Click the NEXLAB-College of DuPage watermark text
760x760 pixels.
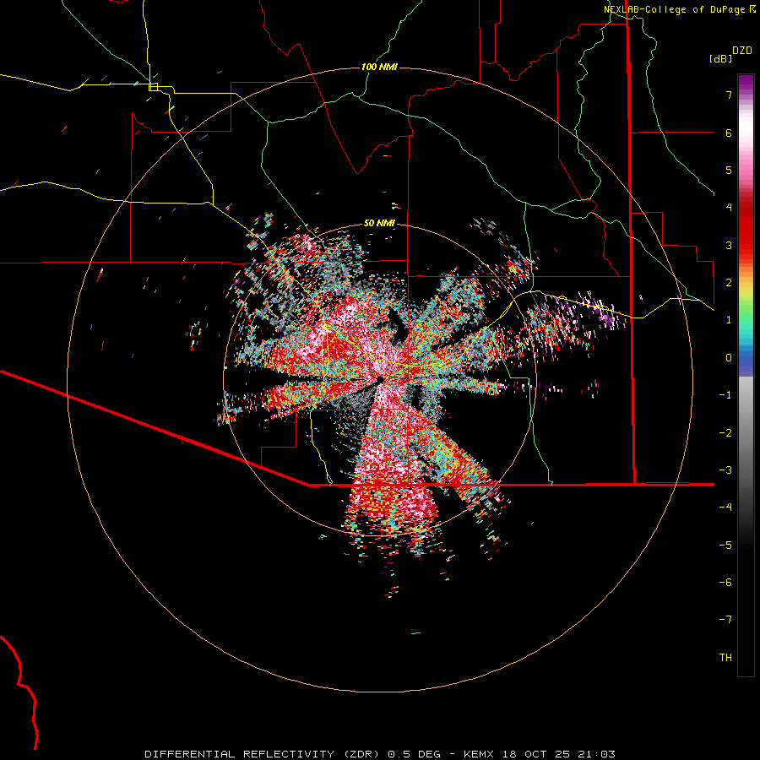click(x=679, y=9)
